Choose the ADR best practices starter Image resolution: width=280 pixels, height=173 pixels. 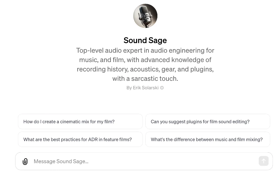[x=80, y=139]
